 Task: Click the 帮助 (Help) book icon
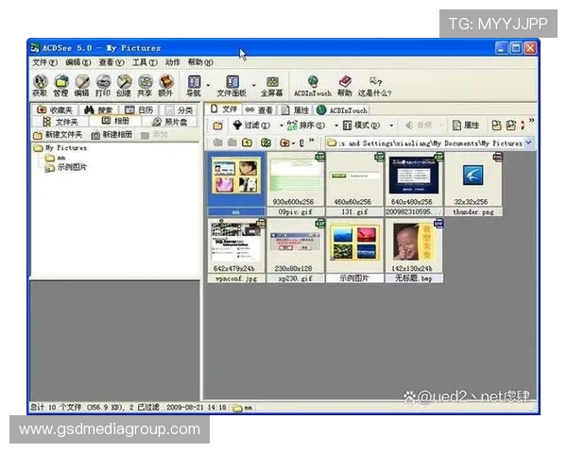(344, 85)
